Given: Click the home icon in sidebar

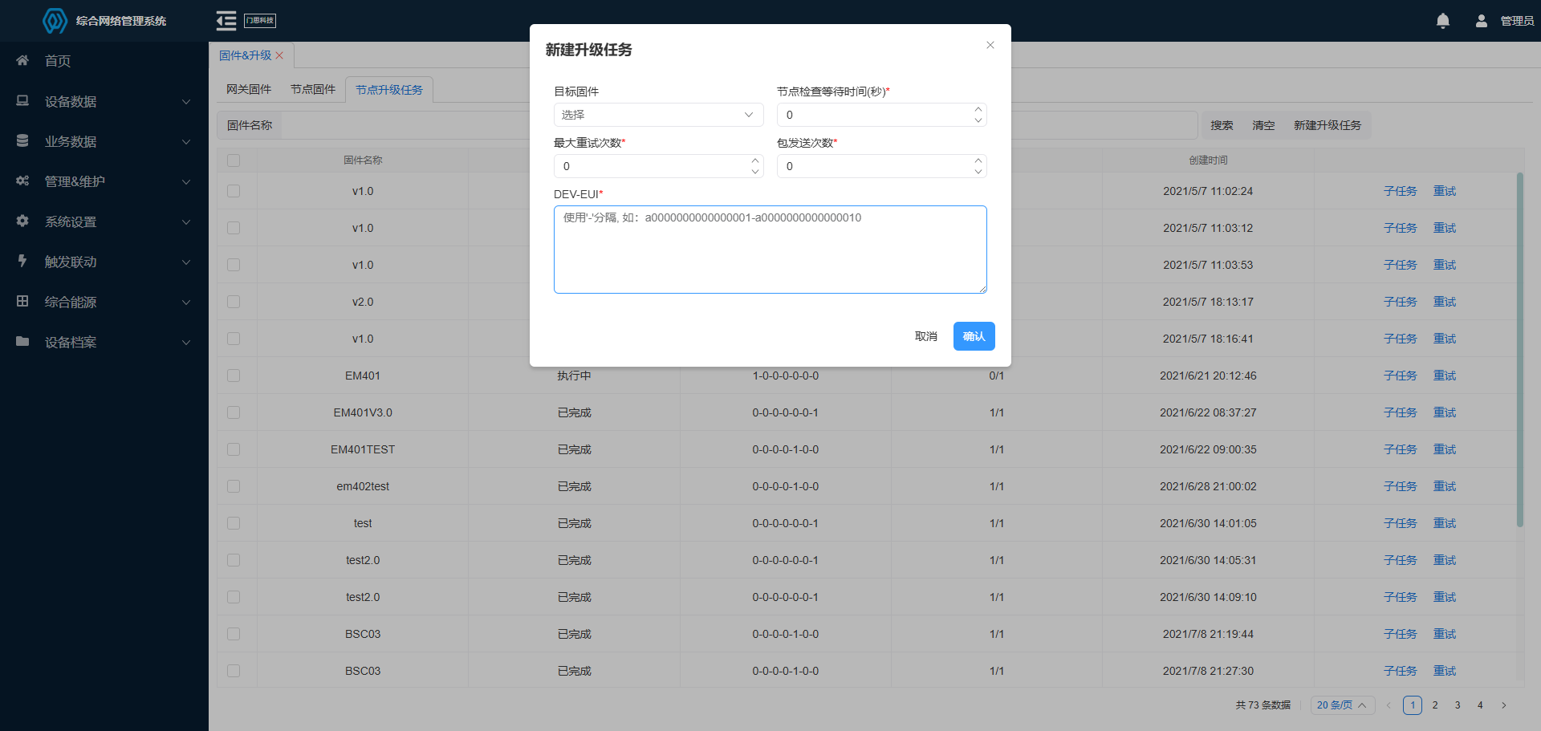Looking at the screenshot, I should click(x=22, y=60).
